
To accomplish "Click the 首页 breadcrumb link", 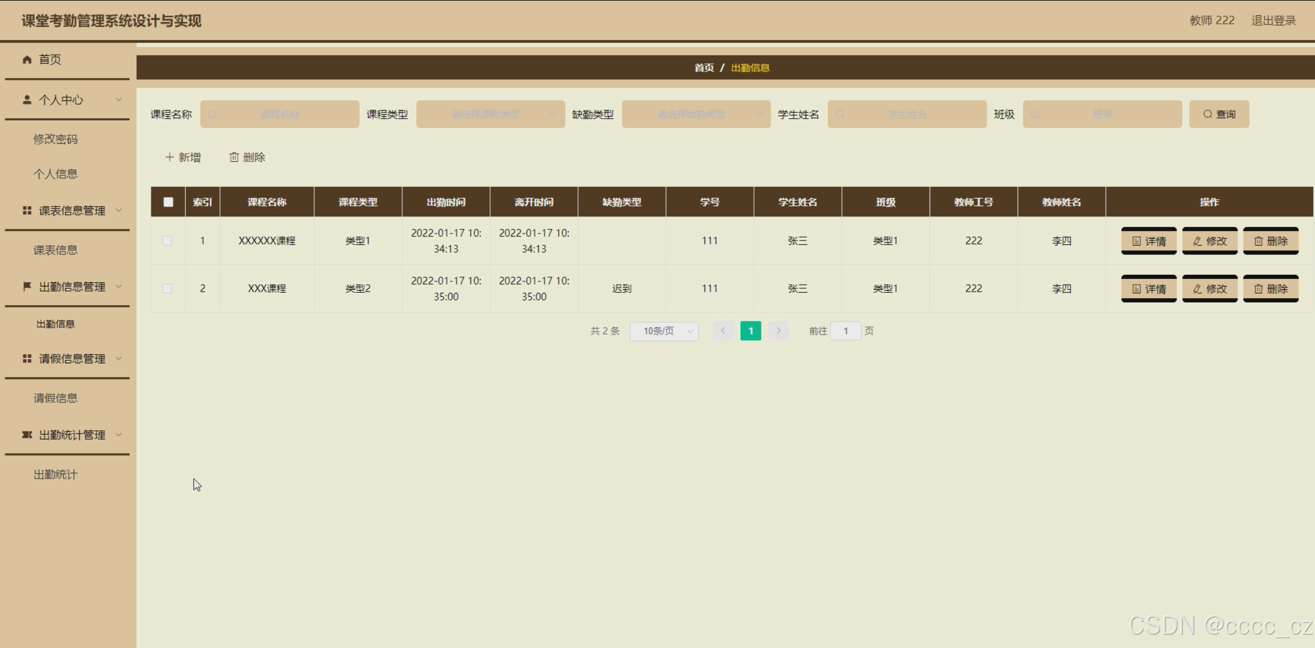I will coord(704,68).
